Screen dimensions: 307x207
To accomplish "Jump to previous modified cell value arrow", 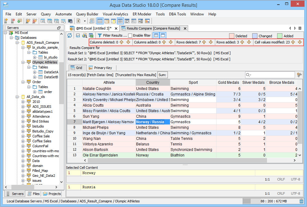I will pyautogui.click(x=293, y=42).
